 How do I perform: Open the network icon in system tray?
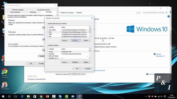point(159,97)
